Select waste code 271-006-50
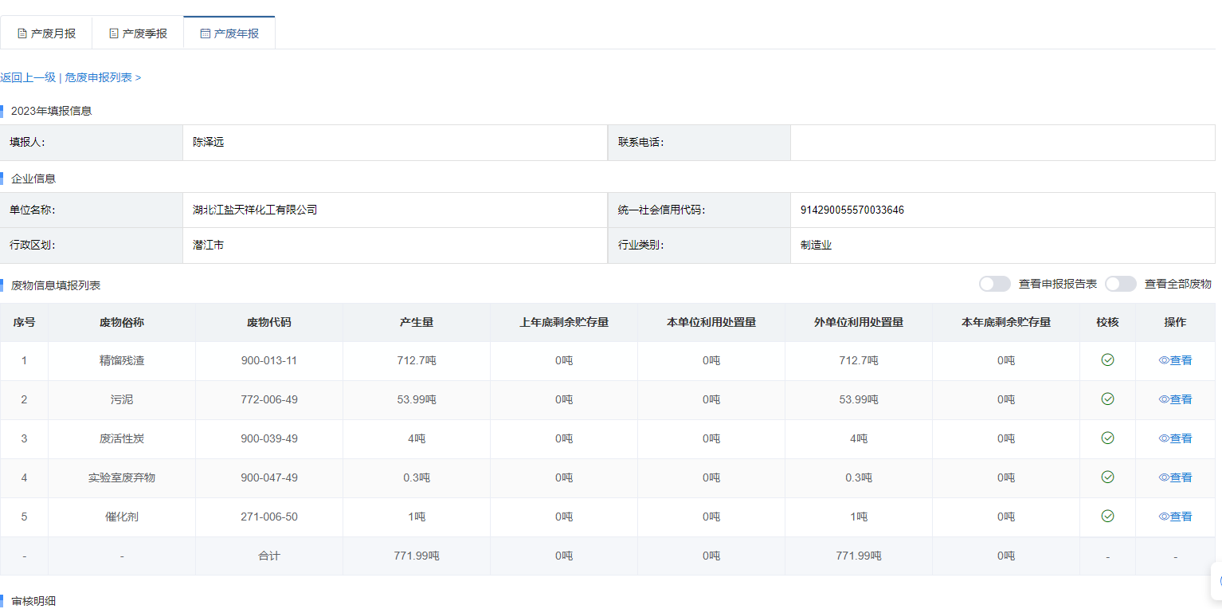This screenshot has width=1222, height=609. 269,517
